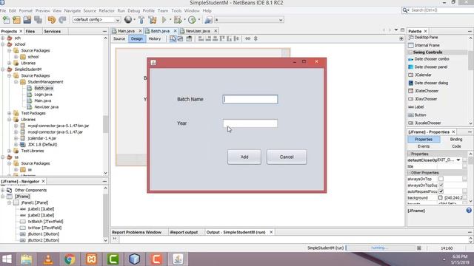Click the running progress bar in status bar

[381, 248]
